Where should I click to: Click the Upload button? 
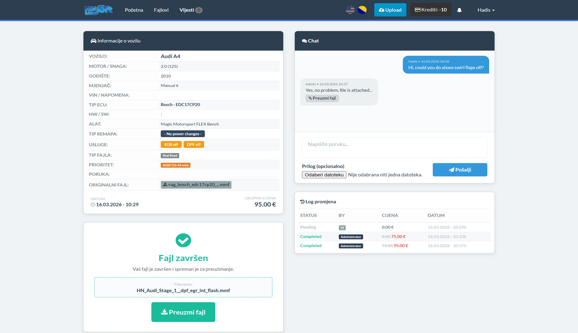pyautogui.click(x=390, y=10)
